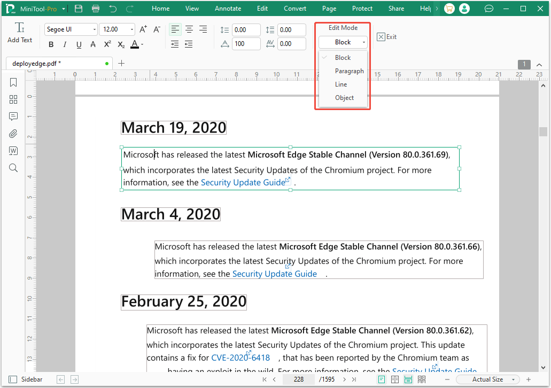Image resolution: width=551 pixels, height=388 pixels.
Task: Click the page number field 228
Action: coord(299,379)
